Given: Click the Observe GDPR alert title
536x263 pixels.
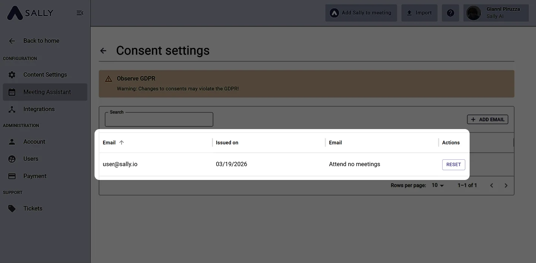Looking at the screenshot, I should 136,79.
